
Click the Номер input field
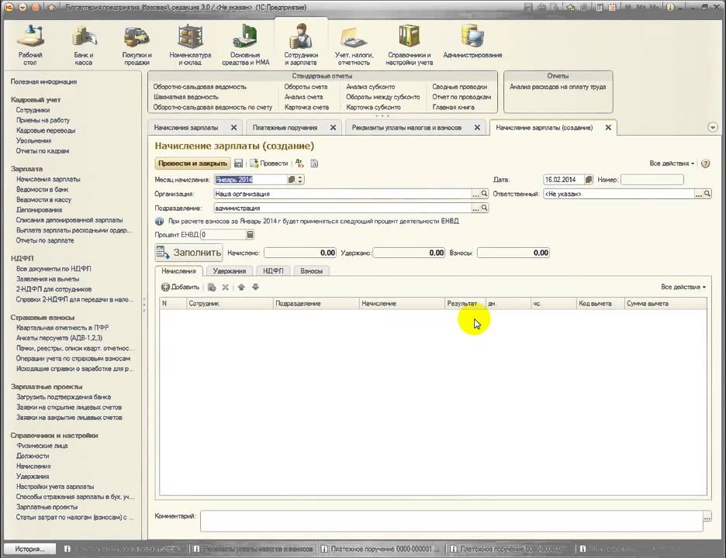coord(652,180)
